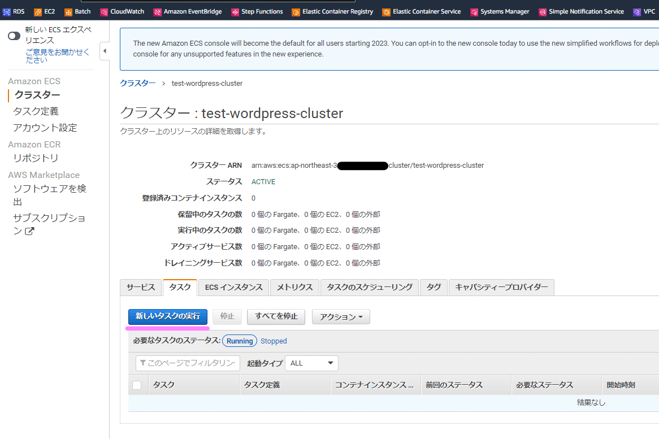Click the disabled 停止 button
This screenshot has width=659, height=439.
pyautogui.click(x=227, y=316)
